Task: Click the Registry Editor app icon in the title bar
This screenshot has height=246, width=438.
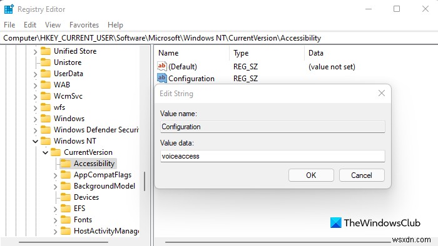Action: [x=9, y=9]
